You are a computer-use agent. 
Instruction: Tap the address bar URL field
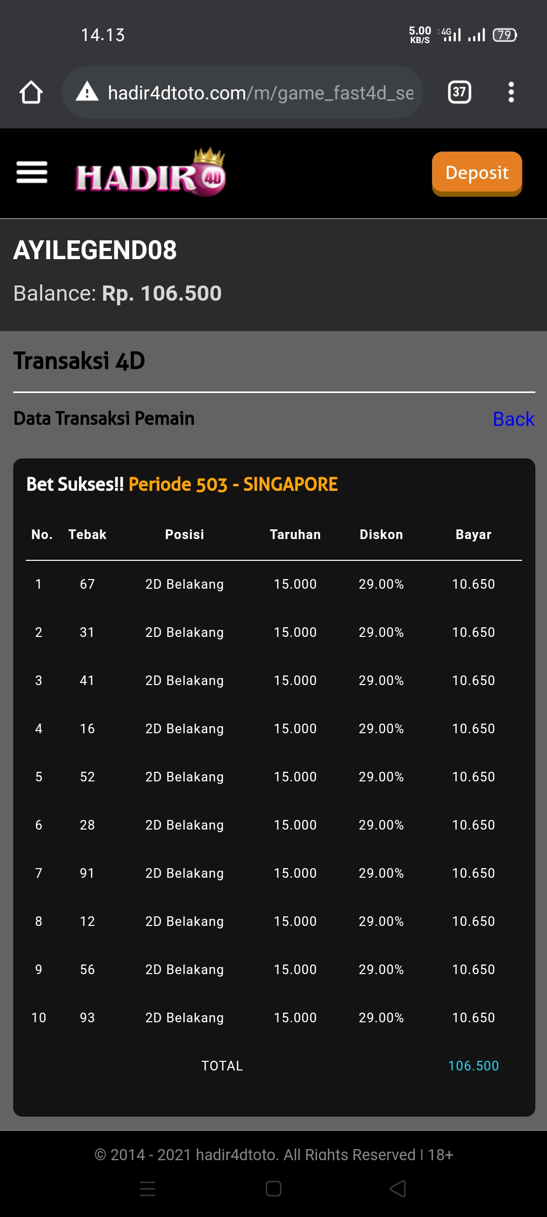[x=260, y=93]
